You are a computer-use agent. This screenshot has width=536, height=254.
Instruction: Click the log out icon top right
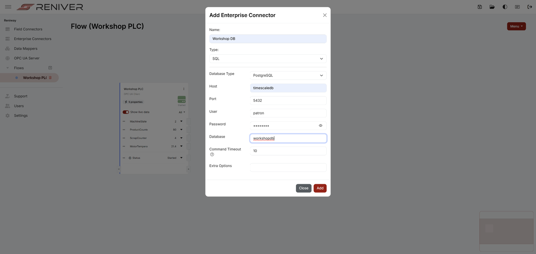529,7
